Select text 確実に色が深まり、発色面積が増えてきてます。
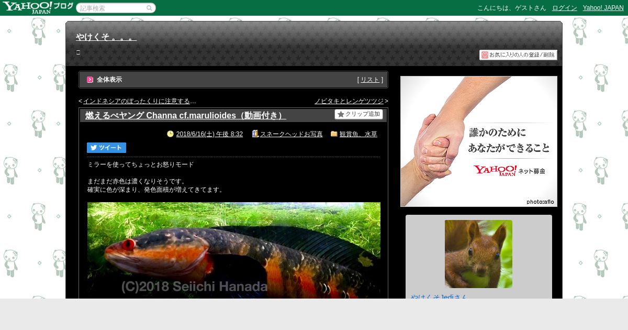Screen dimensions: 628x330 pos(155,190)
